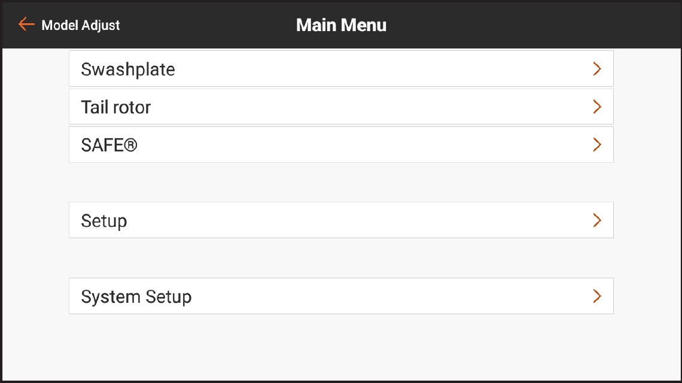Go to the Setup menu entry

(x=341, y=220)
